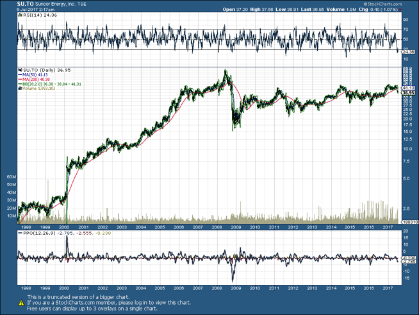Click the 50 level on RSI axis
Image resolution: width=419 pixels, height=315 pixels.
(x=406, y=40)
